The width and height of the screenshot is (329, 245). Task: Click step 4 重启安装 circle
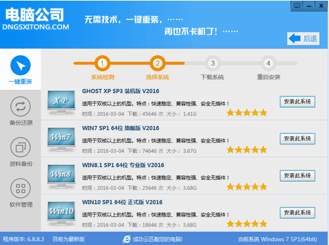click(268, 63)
